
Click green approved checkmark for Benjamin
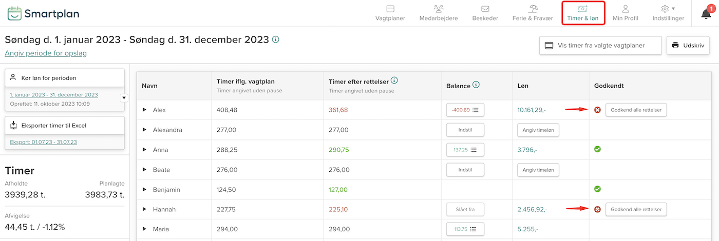[x=597, y=189]
